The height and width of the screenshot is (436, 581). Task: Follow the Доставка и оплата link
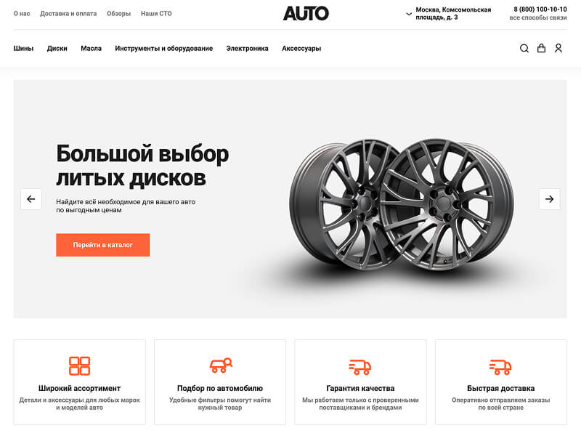tap(68, 13)
